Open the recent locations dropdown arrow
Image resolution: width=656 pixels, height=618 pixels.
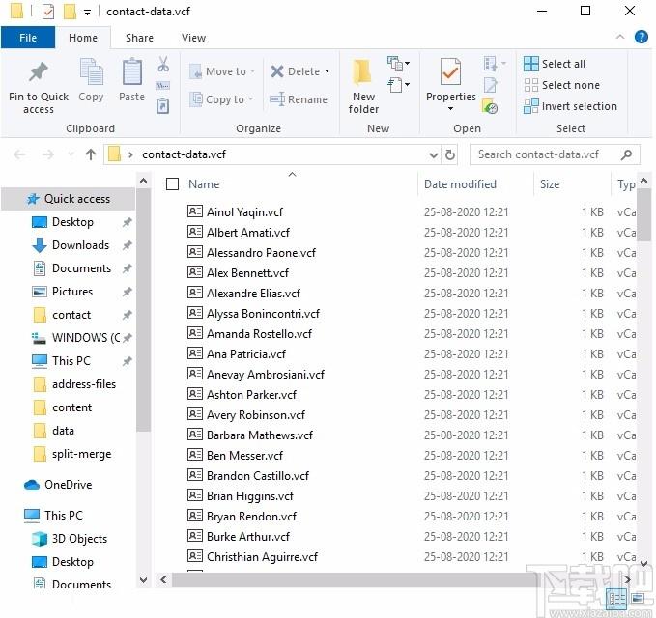(71, 154)
